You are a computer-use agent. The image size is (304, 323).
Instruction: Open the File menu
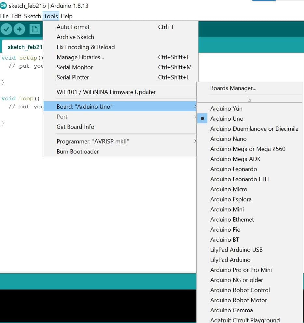tap(4, 16)
